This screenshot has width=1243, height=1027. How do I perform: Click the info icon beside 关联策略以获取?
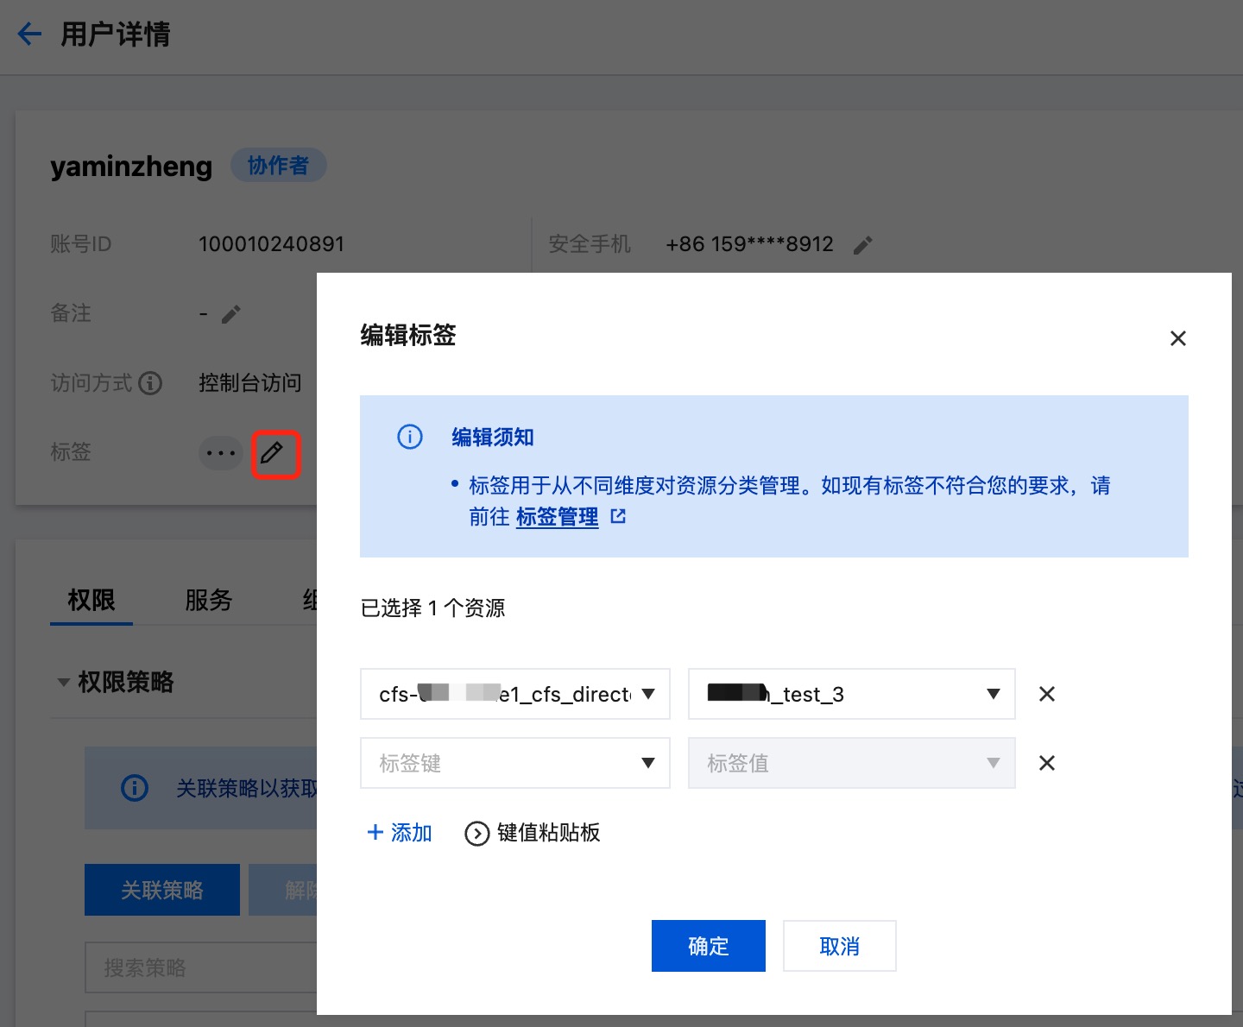135,788
